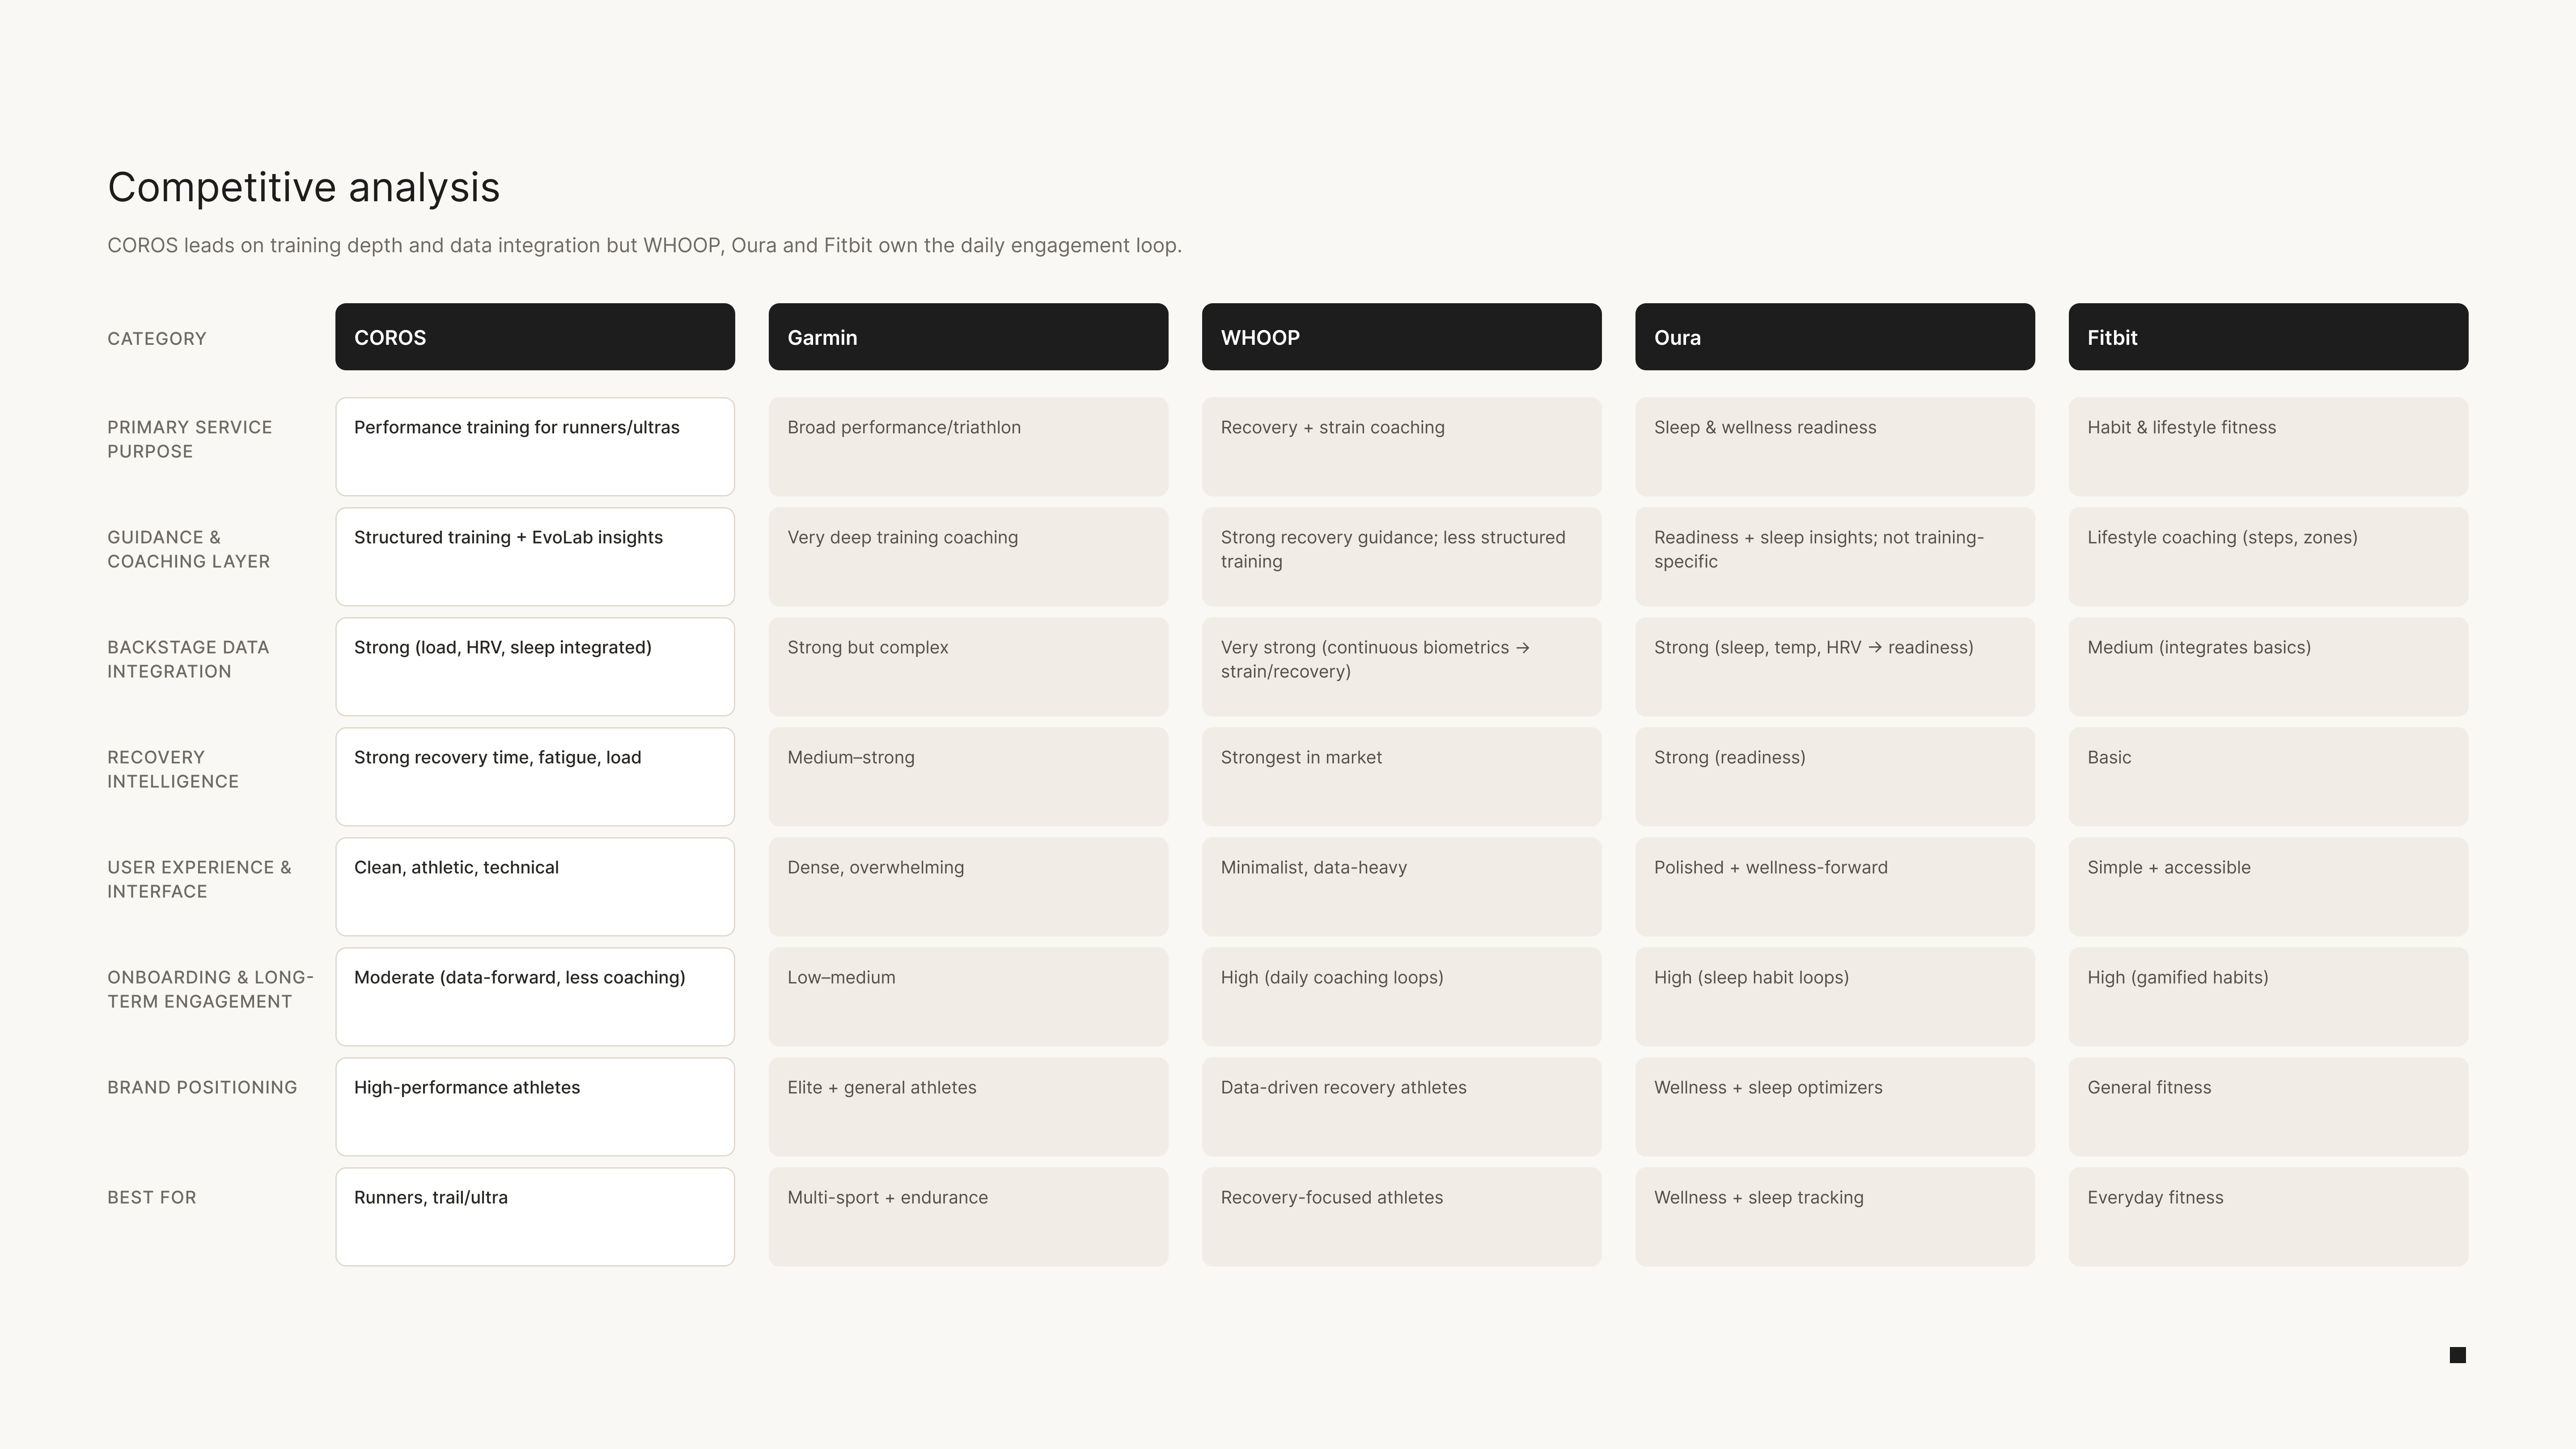Select 'Recovery-focused athletes' cell
2576x1449 pixels.
pyautogui.click(x=1401, y=1217)
